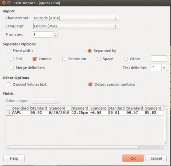Click the 6/20/2016 date cell

tap(60, 113)
